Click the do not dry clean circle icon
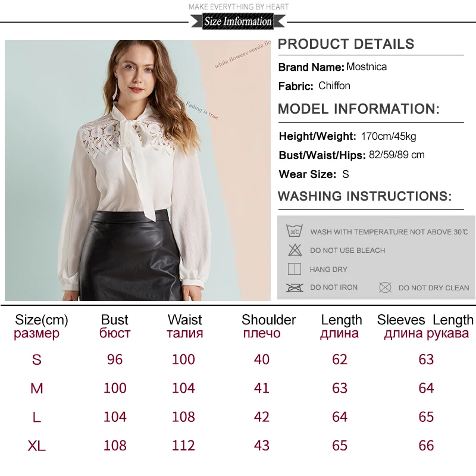This screenshot has width=476, height=476. pyautogui.click(x=385, y=287)
